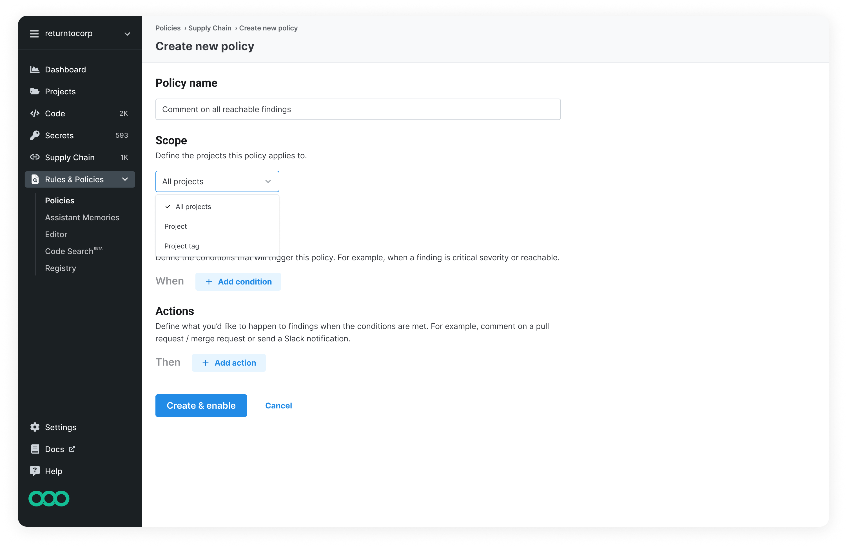Choose Project from the scope list

tap(175, 227)
